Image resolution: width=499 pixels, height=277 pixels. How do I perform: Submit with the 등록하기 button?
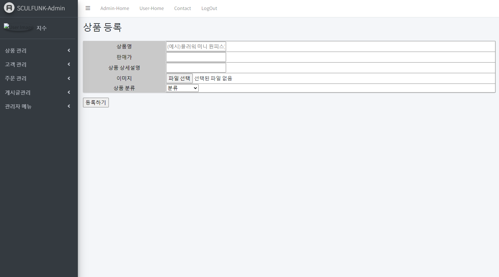coord(96,103)
